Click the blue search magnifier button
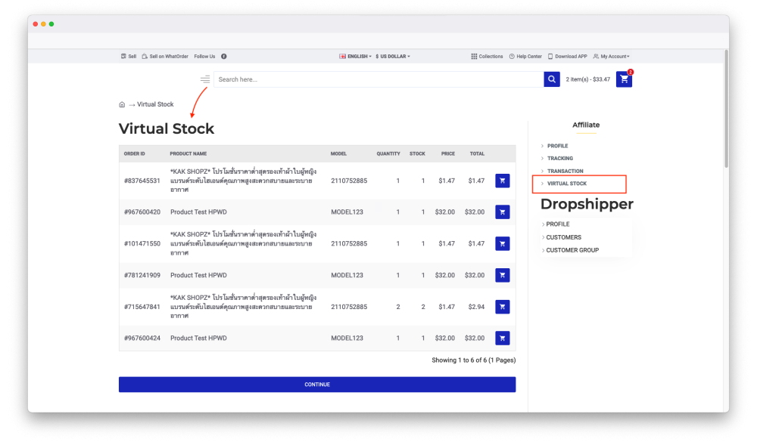 tap(552, 79)
